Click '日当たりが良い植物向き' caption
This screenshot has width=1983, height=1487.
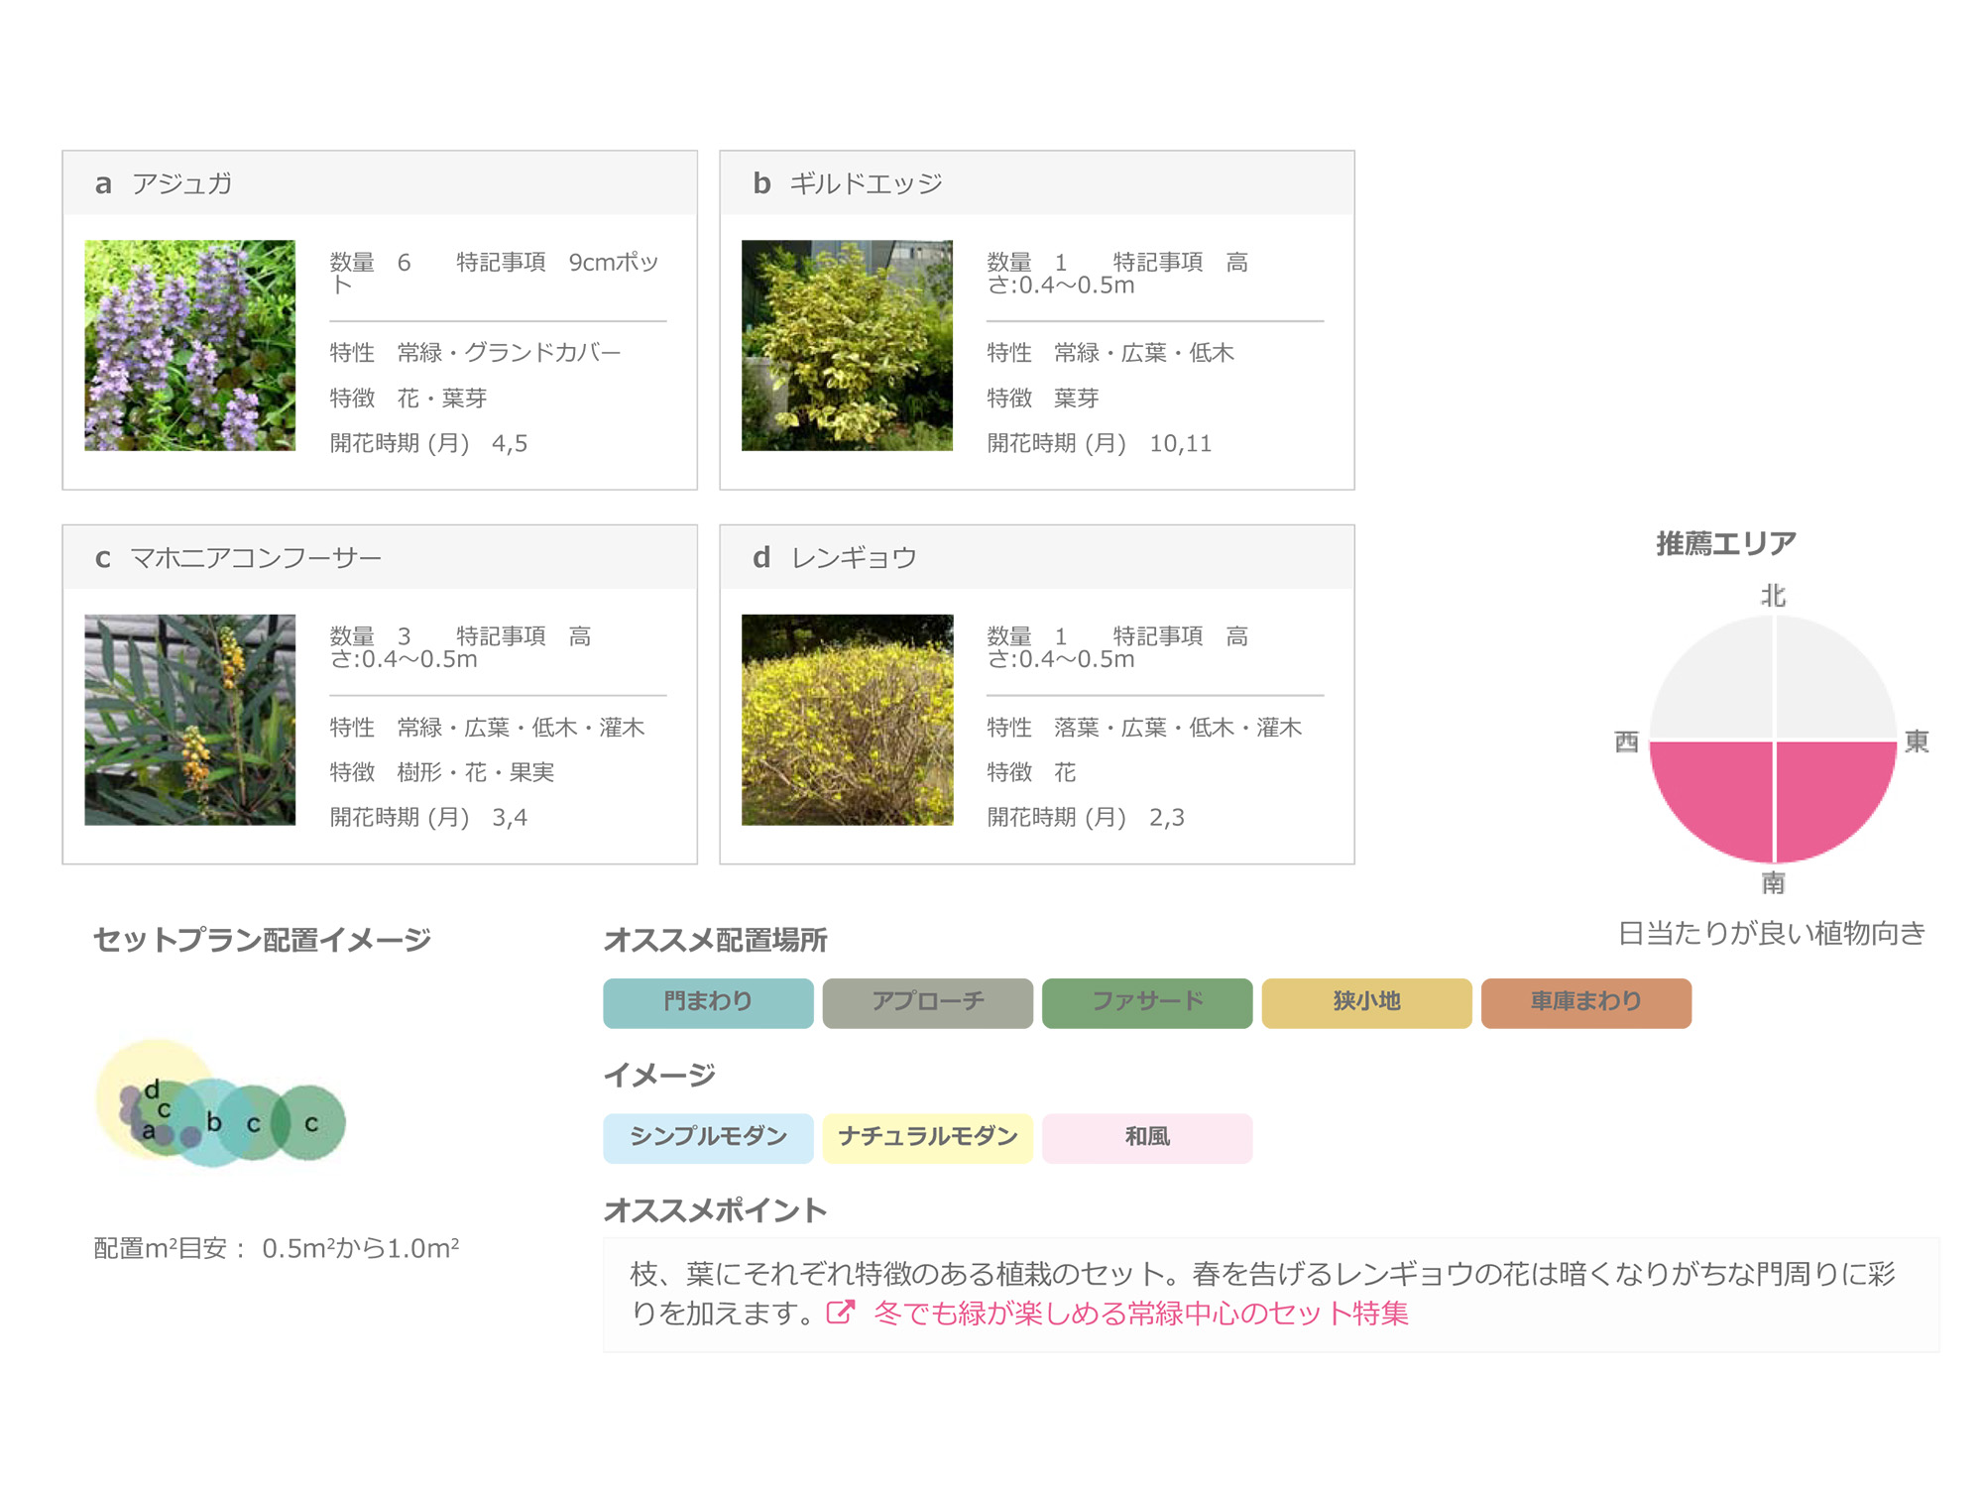coord(1772,933)
